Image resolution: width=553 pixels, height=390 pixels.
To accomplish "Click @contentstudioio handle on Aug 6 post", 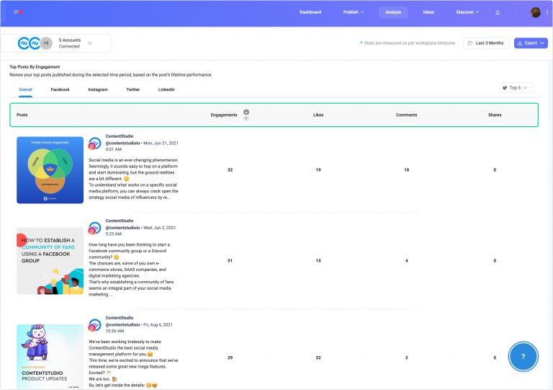I will pos(122,325).
